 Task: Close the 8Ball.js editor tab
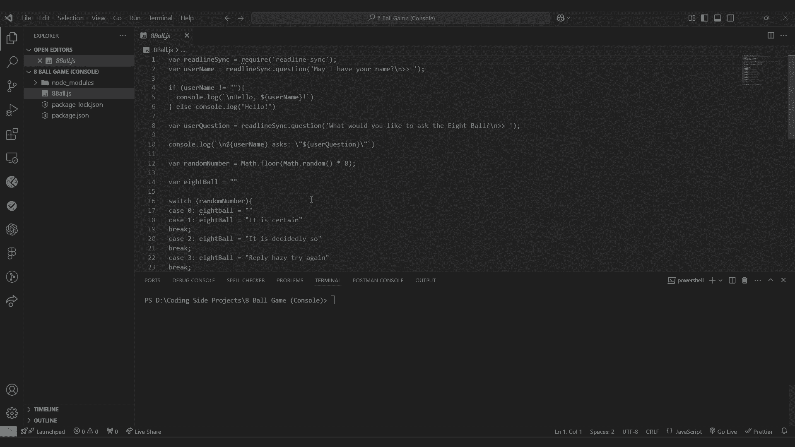[x=187, y=36]
